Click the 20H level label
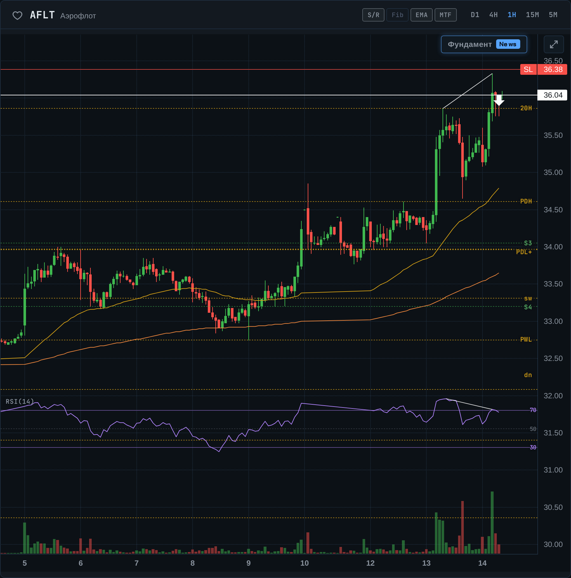 (526, 108)
